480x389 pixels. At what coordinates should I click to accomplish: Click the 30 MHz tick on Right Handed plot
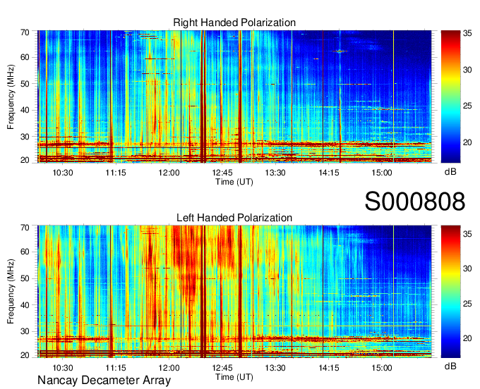pyautogui.click(x=25, y=137)
